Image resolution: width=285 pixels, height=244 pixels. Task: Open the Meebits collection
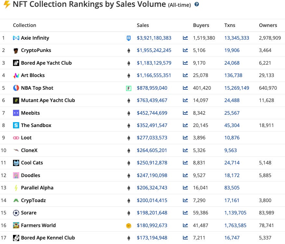pos(31,113)
